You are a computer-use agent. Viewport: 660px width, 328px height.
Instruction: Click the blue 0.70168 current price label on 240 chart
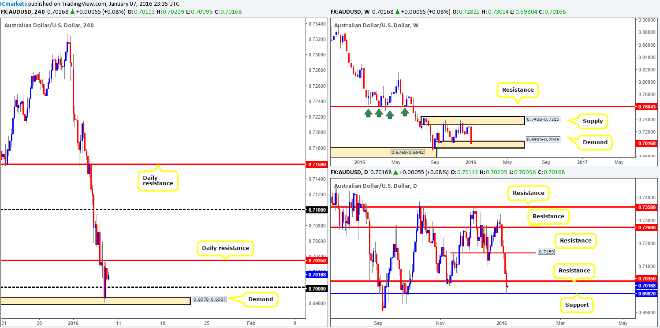(x=316, y=275)
